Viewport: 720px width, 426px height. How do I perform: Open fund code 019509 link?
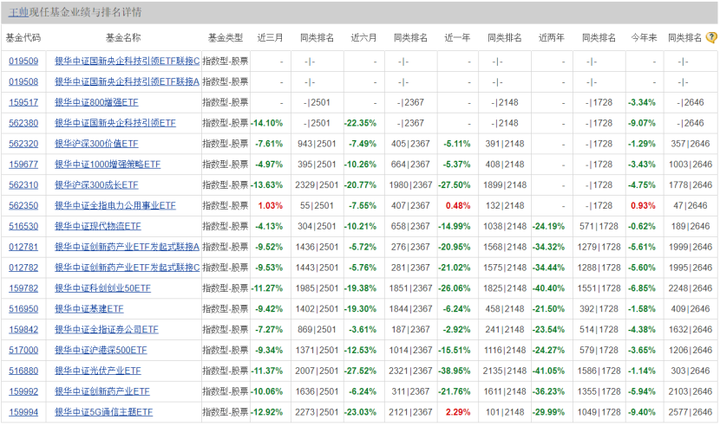[x=23, y=61]
